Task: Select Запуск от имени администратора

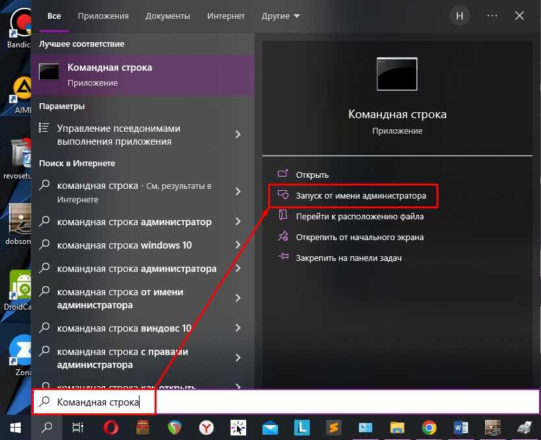Action: pyautogui.click(x=353, y=195)
